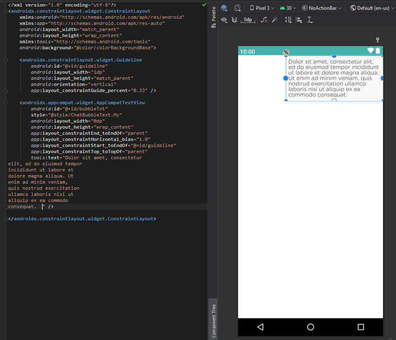Click the small palette icon below Palette label
Screen dimensions: 396x340
(214, 25)
